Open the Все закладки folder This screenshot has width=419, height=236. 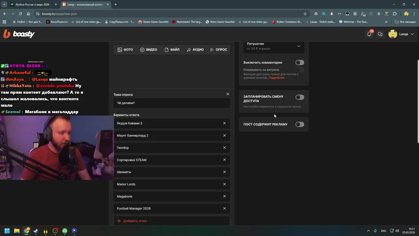tap(405, 22)
